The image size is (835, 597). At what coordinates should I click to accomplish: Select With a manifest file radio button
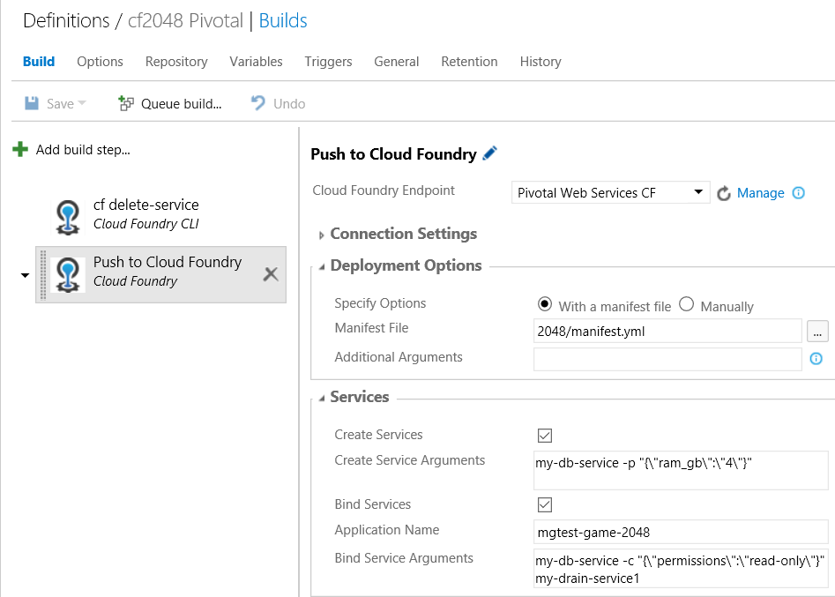[545, 304]
